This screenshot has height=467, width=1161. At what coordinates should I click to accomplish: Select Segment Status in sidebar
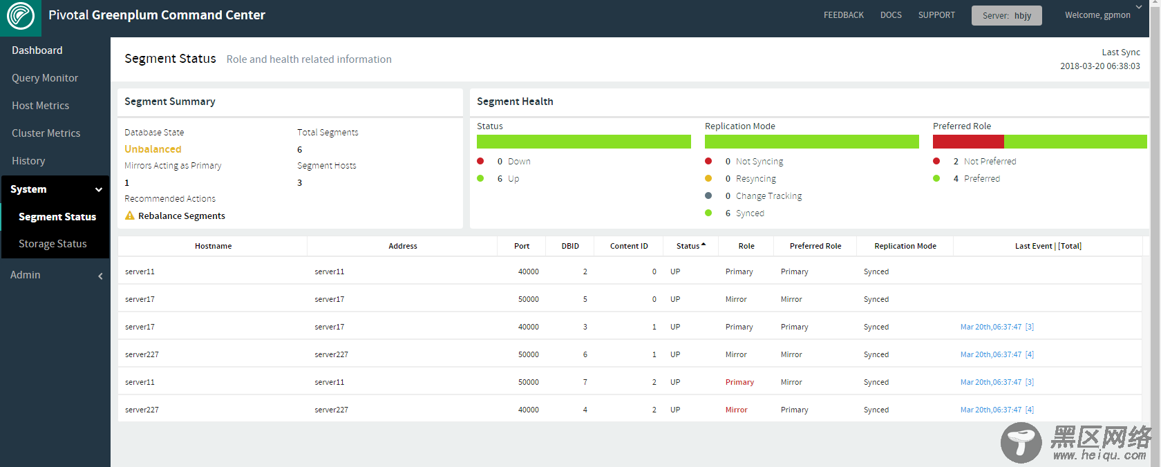pyautogui.click(x=57, y=217)
